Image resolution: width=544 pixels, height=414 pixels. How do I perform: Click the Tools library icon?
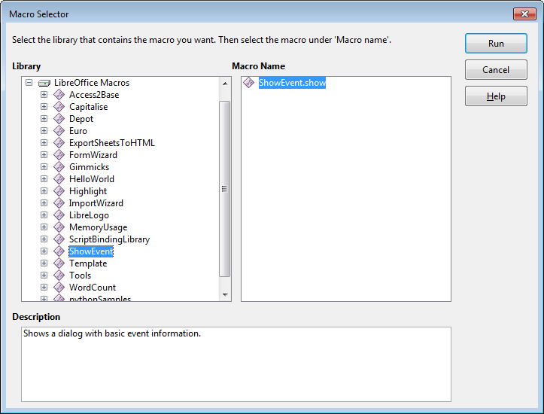tap(59, 275)
